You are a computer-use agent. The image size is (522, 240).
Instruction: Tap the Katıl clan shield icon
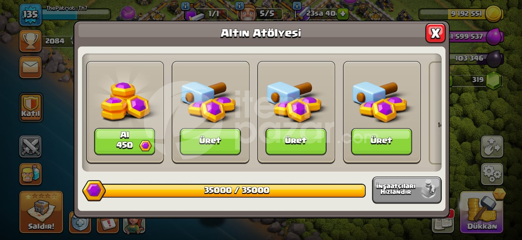(x=31, y=107)
